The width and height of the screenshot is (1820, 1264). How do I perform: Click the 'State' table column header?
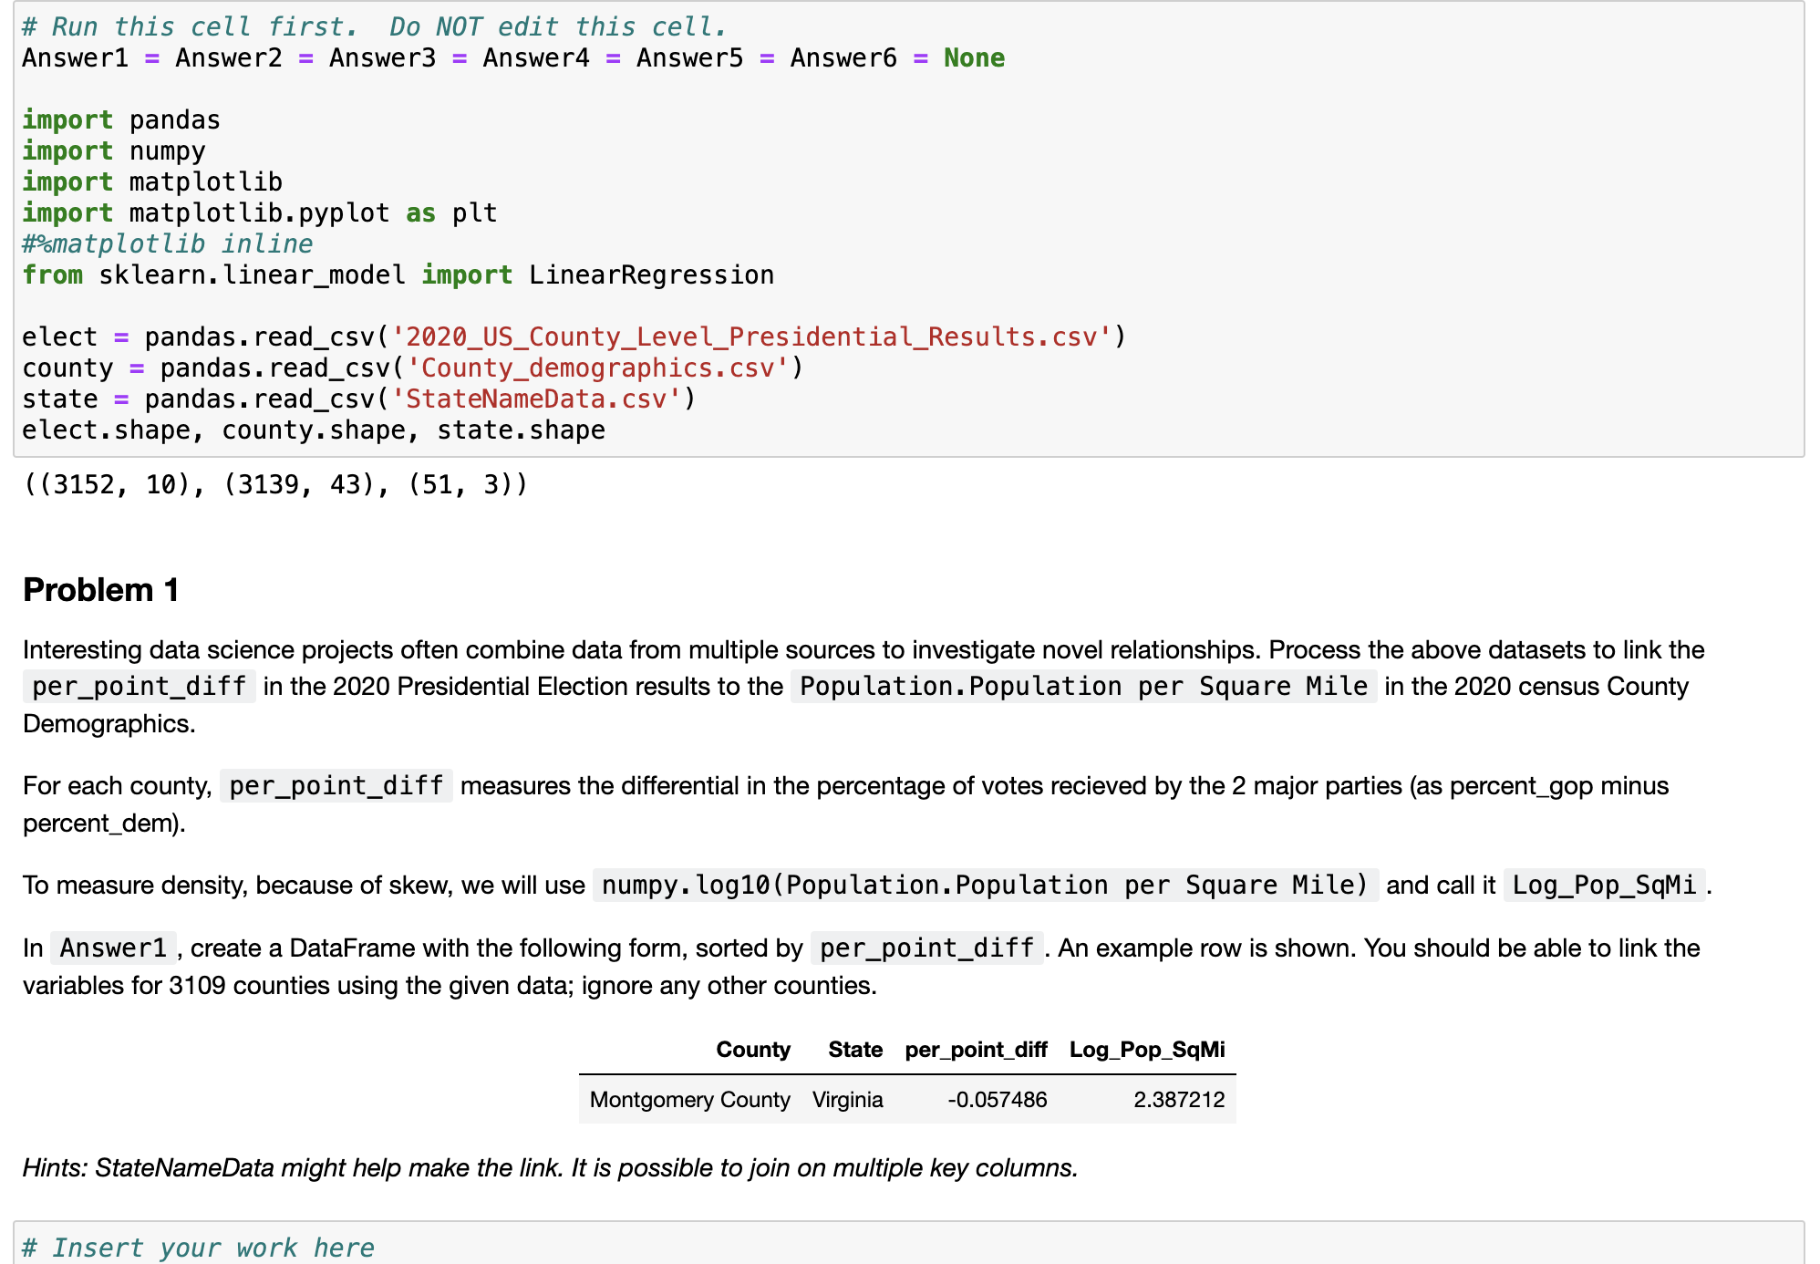click(854, 1050)
